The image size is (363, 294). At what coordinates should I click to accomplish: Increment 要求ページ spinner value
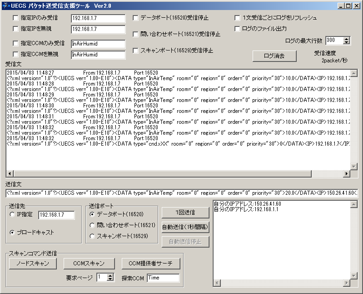[x=110, y=275]
